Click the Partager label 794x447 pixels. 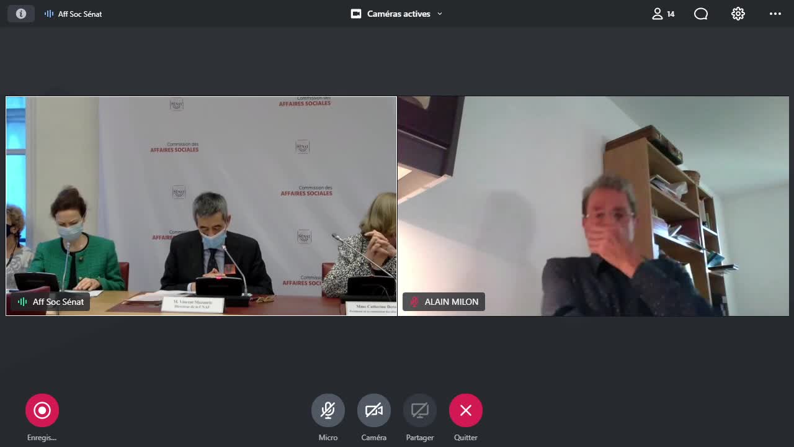point(420,438)
